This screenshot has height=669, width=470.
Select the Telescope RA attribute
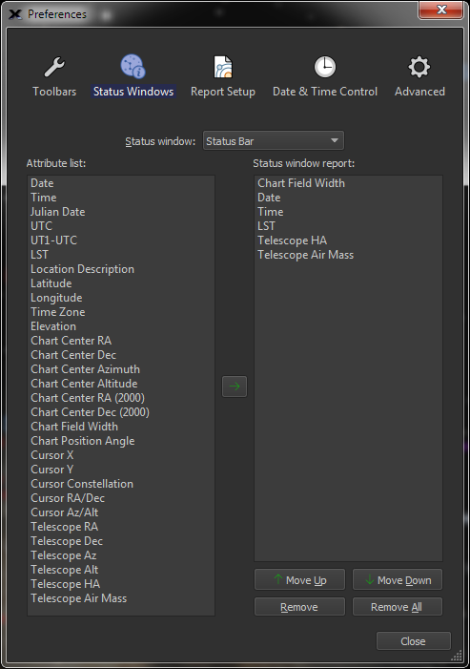121,527
